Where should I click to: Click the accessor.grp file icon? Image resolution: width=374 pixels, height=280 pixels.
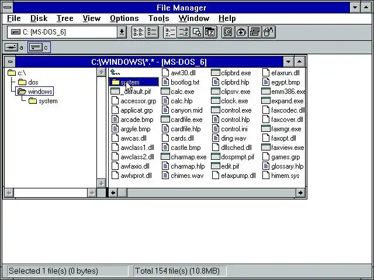pyautogui.click(x=115, y=101)
